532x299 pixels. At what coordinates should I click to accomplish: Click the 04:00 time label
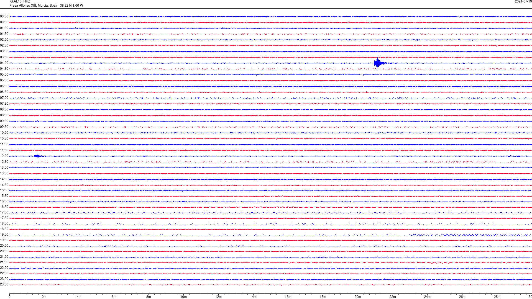point(4,63)
